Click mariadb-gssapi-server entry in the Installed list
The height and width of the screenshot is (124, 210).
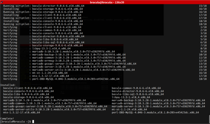[x=55, y=106]
